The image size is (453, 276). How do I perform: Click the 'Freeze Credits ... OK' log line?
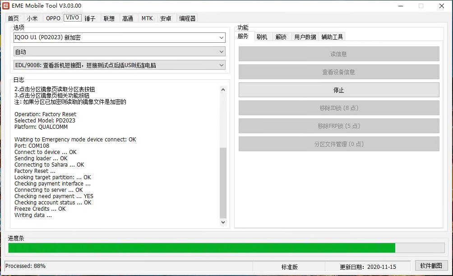pyautogui.click(x=40, y=209)
